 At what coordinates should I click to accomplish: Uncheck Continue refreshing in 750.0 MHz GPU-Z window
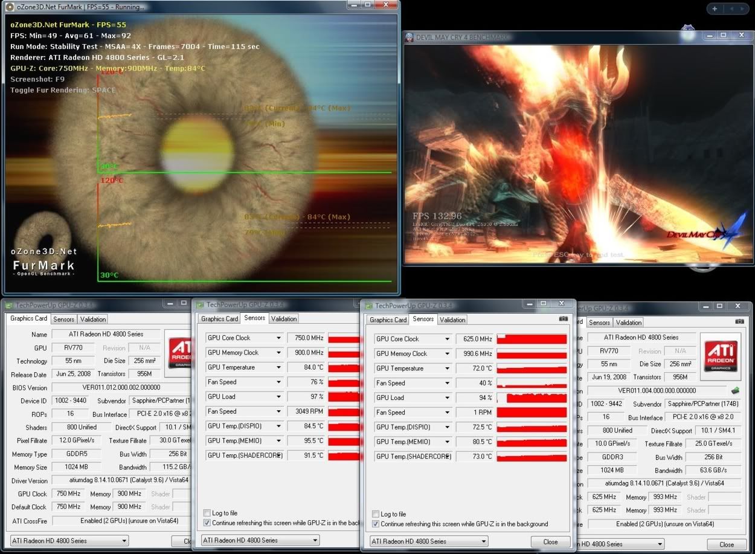(x=207, y=523)
